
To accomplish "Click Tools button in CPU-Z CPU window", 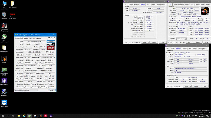I will [x=189, y=42].
